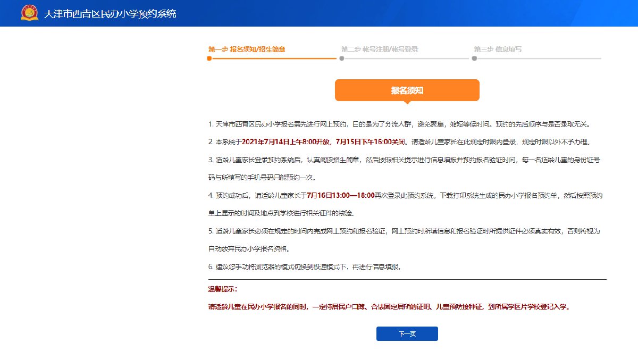This screenshot has width=638, height=359.
Task: Click the orange 报名须知 banner
Action: pyautogui.click(x=407, y=90)
